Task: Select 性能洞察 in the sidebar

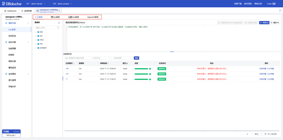Action: (x=12, y=49)
